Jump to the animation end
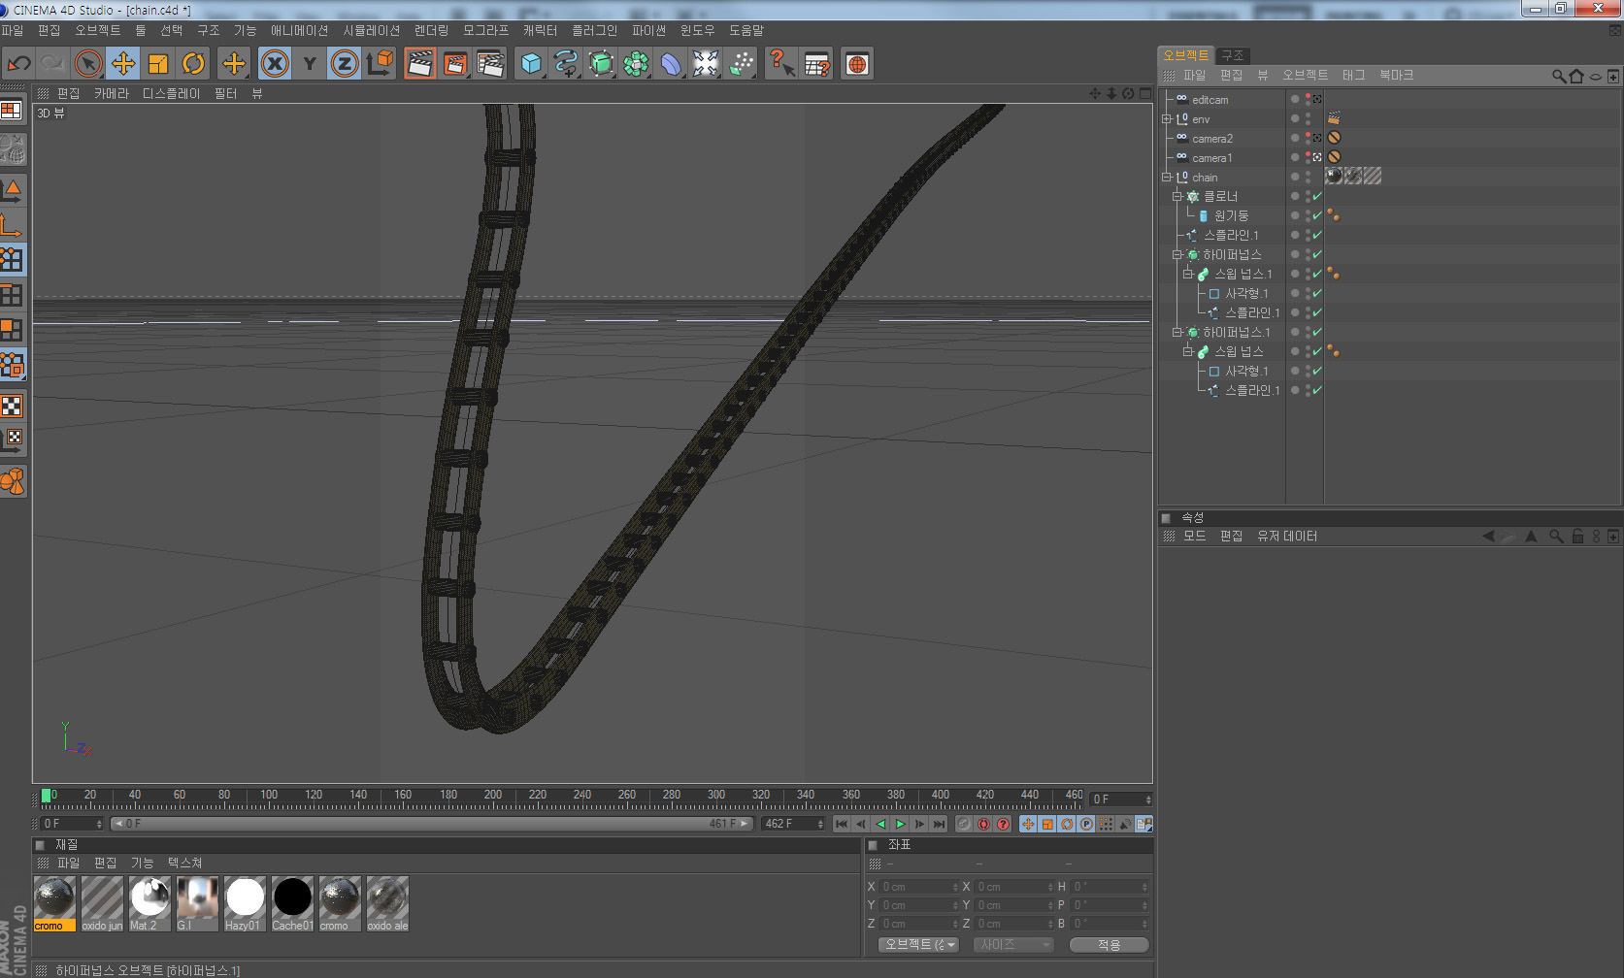 point(939,824)
